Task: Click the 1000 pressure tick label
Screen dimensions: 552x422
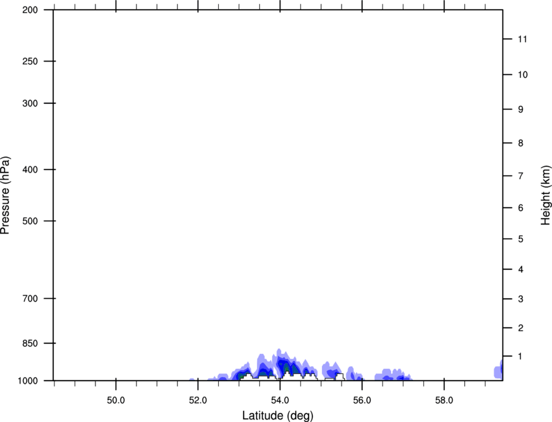Action: point(27,380)
